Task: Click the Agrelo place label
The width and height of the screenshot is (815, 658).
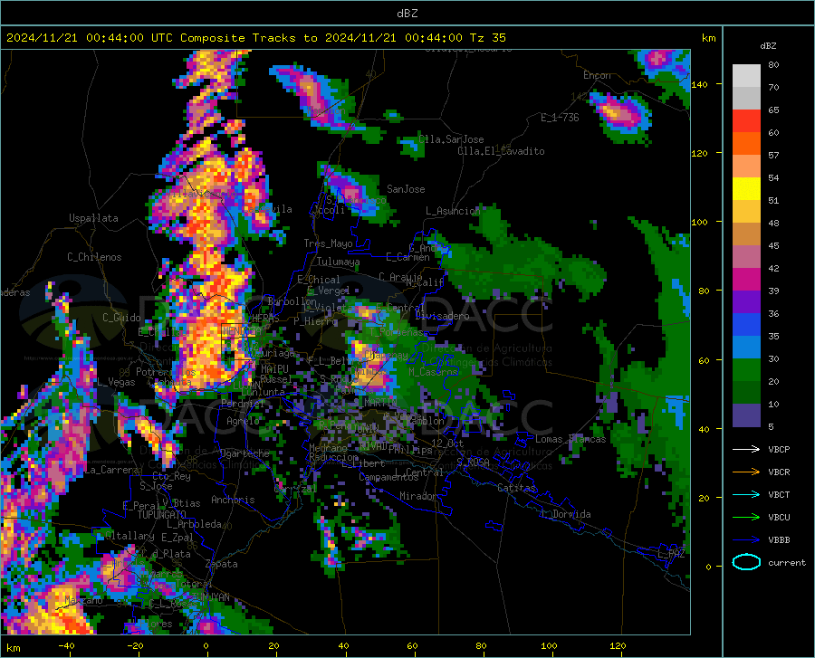Action: [243, 421]
